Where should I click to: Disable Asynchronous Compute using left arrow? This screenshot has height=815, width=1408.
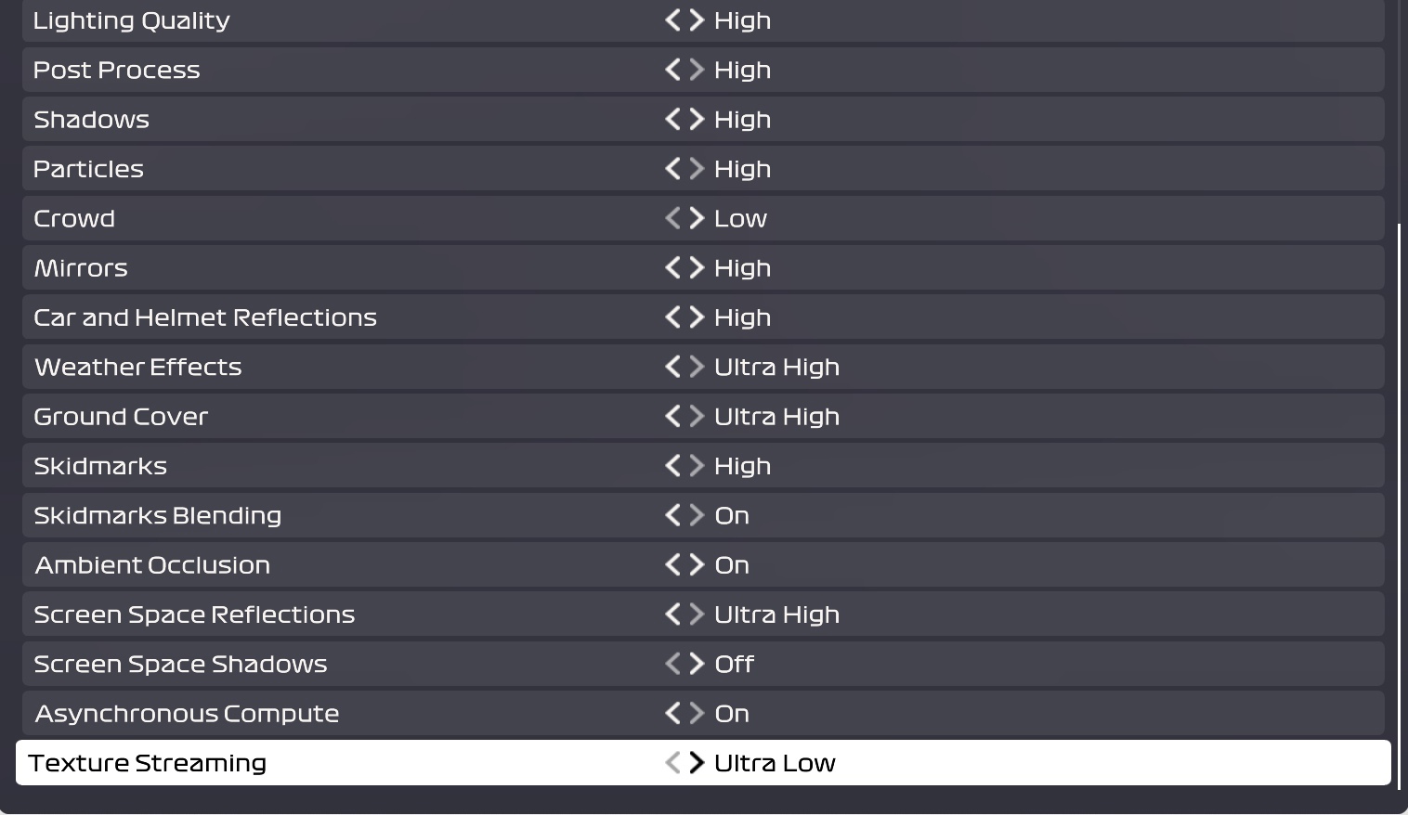(673, 714)
